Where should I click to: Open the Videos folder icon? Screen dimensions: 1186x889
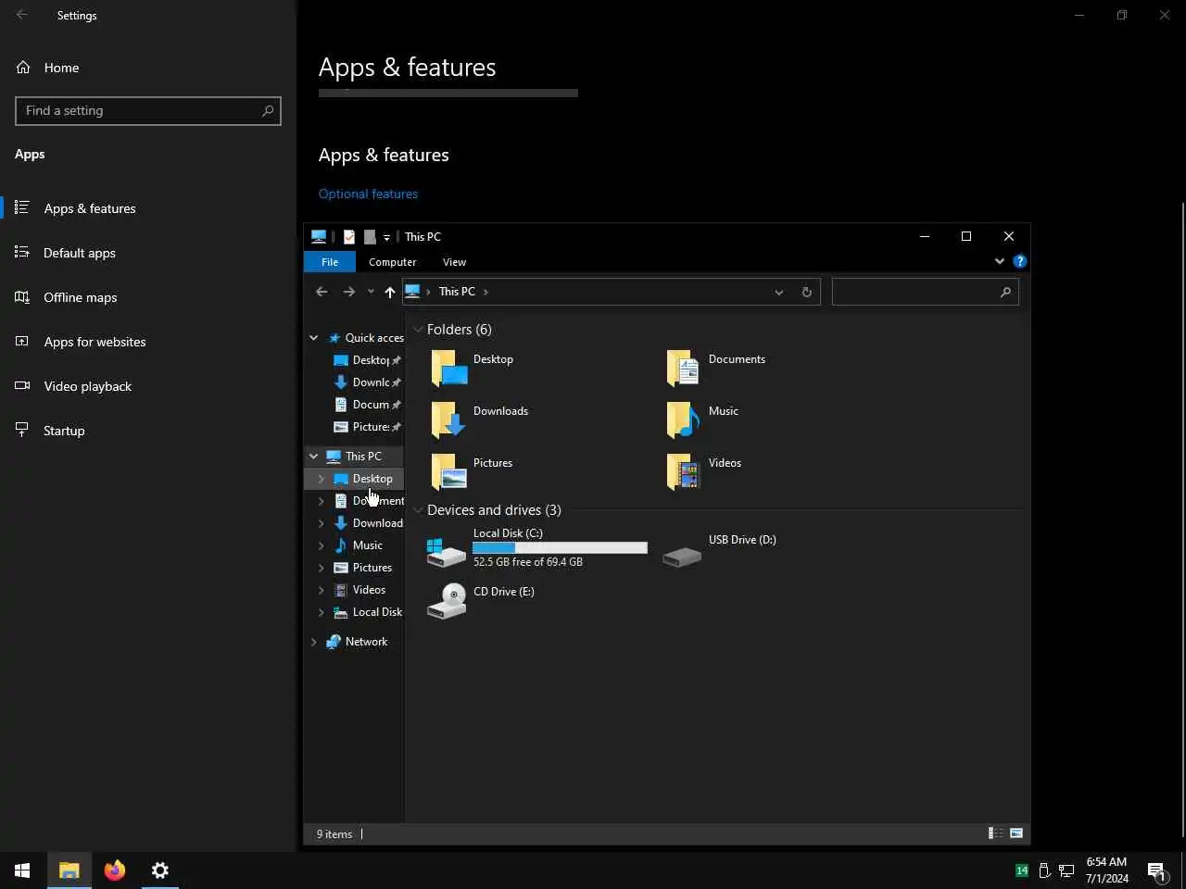click(x=684, y=471)
